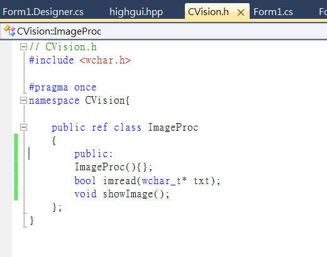Click the imread function declaration

[147, 181]
